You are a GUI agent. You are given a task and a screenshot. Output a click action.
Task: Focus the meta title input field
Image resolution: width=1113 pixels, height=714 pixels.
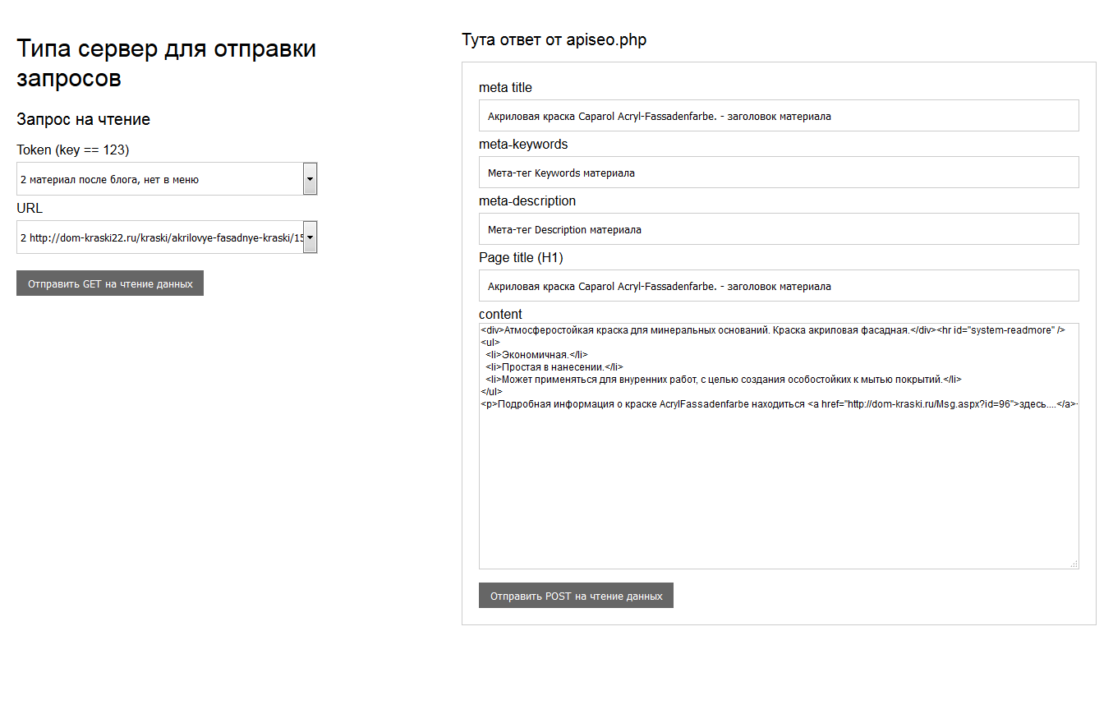778,116
